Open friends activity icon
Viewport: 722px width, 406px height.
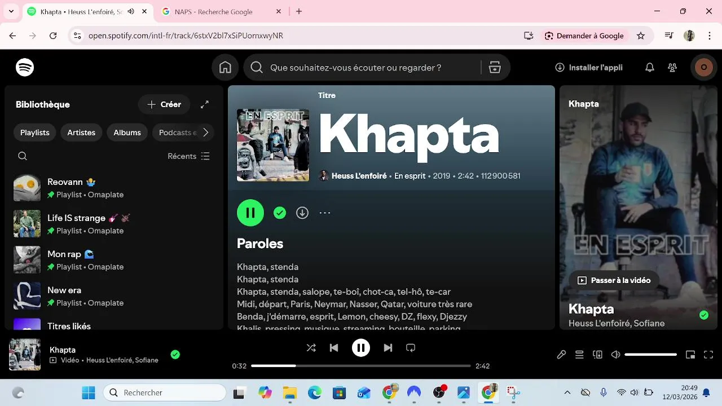[672, 68]
